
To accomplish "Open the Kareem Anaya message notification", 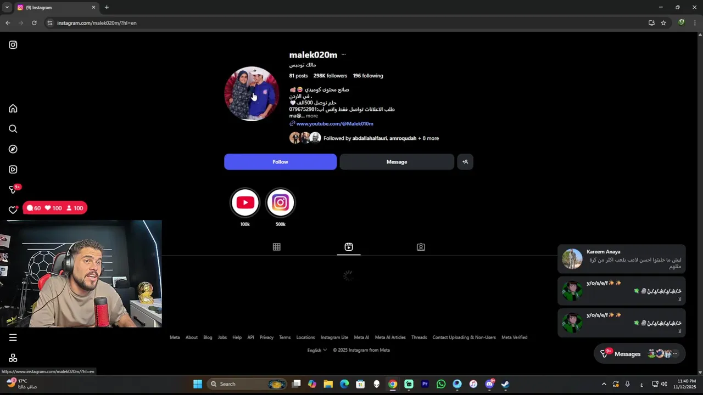I will point(622,259).
